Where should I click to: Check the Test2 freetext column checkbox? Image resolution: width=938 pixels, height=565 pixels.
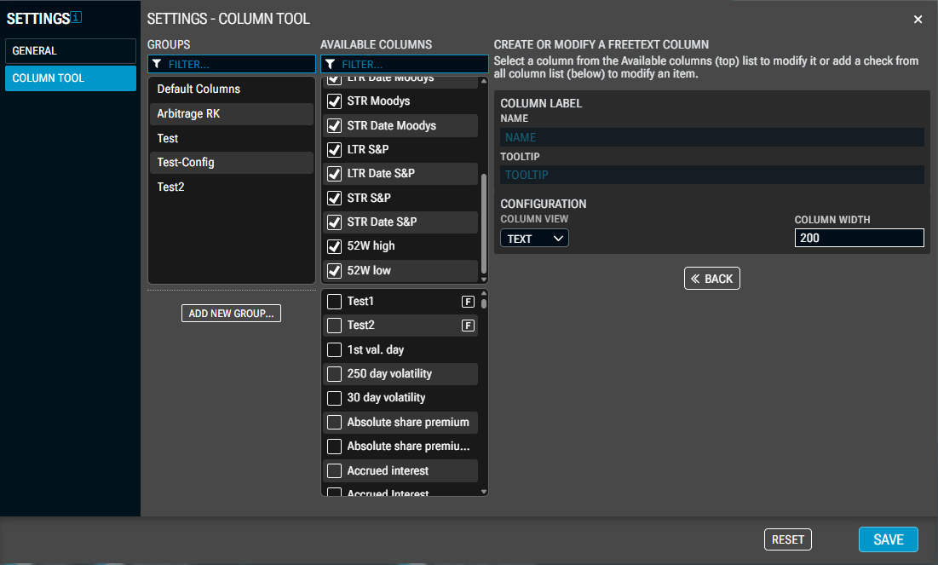click(335, 326)
